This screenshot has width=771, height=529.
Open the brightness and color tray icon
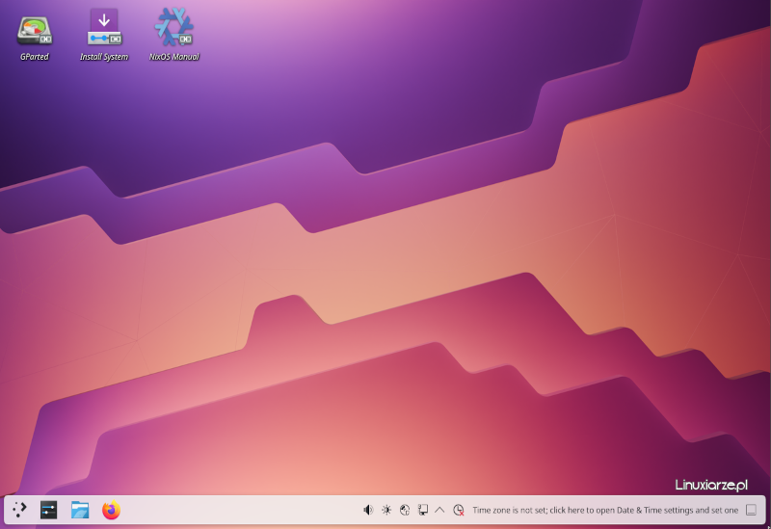point(386,510)
